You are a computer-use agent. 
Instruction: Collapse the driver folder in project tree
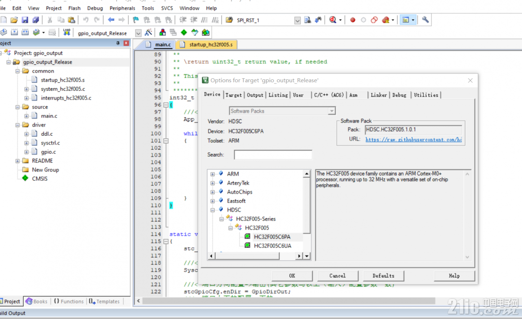click(x=18, y=125)
